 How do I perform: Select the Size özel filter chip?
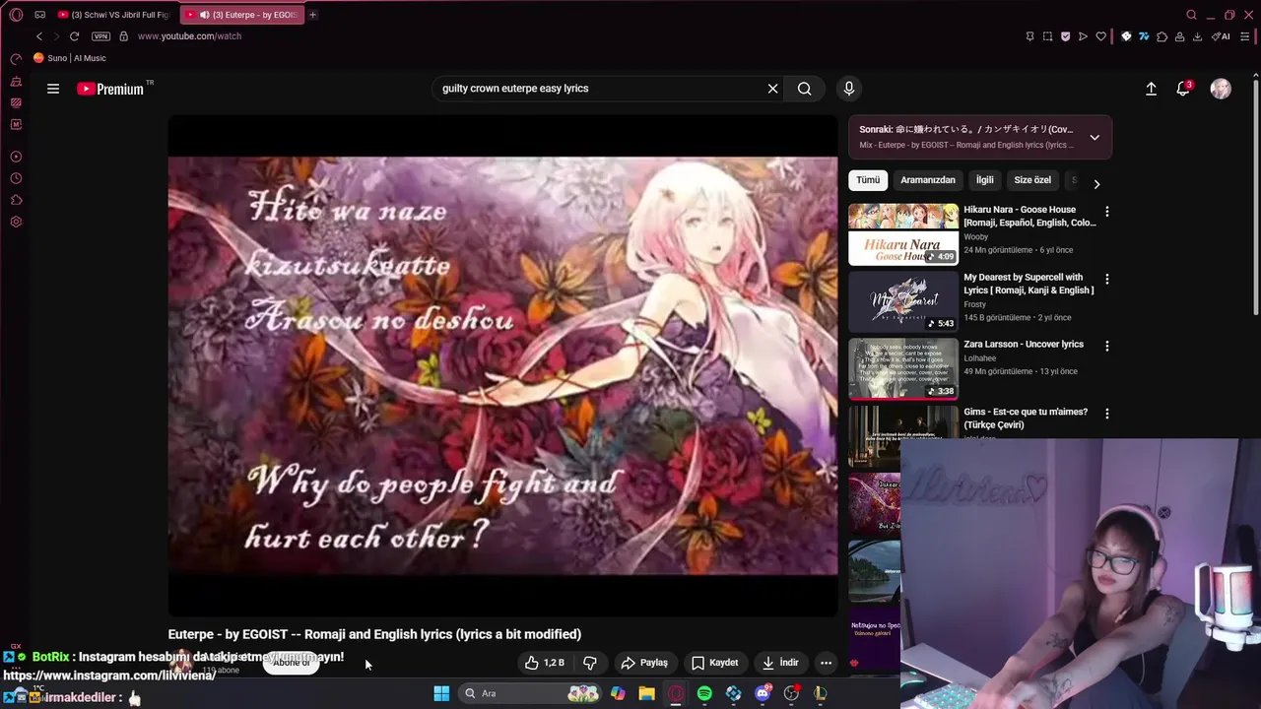tap(1032, 180)
